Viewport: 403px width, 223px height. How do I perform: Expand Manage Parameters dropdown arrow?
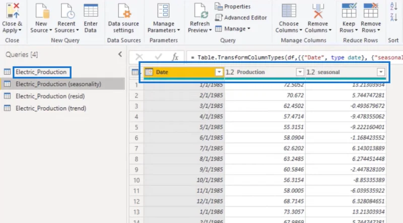(x=178, y=30)
